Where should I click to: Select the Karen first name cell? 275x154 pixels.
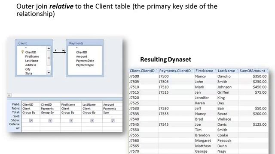point(205,103)
